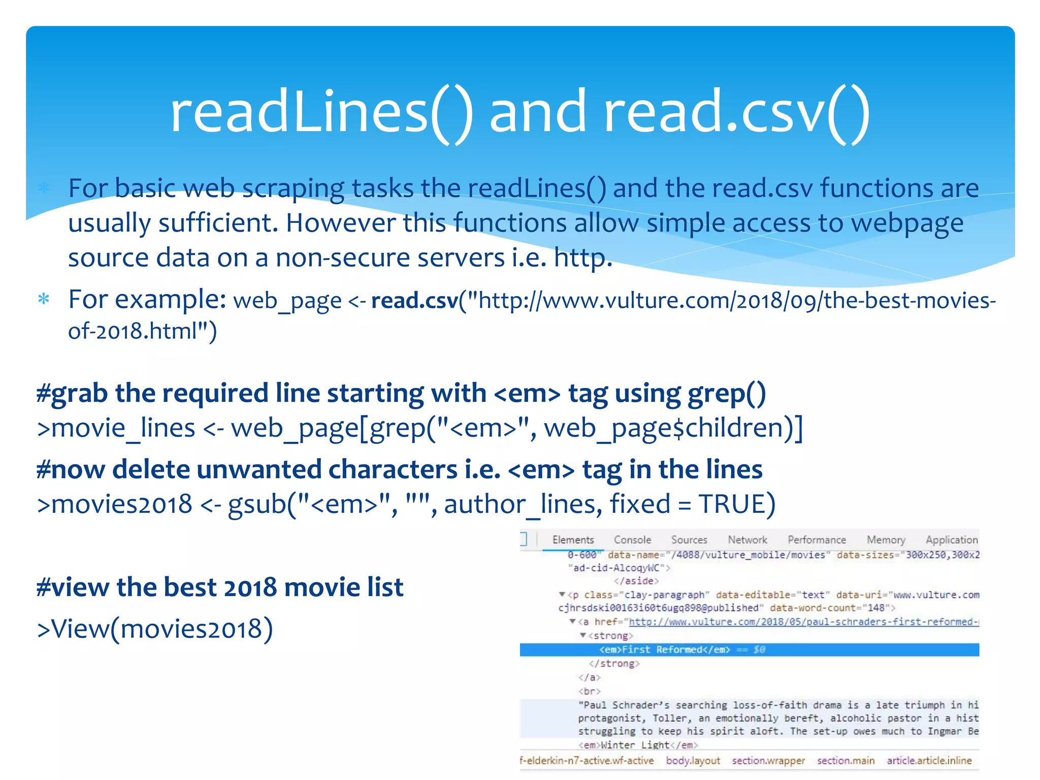Screen dimensions: 1040x780
Task: Collapse the strong element node
Action: [583, 635]
